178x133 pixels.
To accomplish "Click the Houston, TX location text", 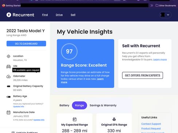I will tap(20, 60).
